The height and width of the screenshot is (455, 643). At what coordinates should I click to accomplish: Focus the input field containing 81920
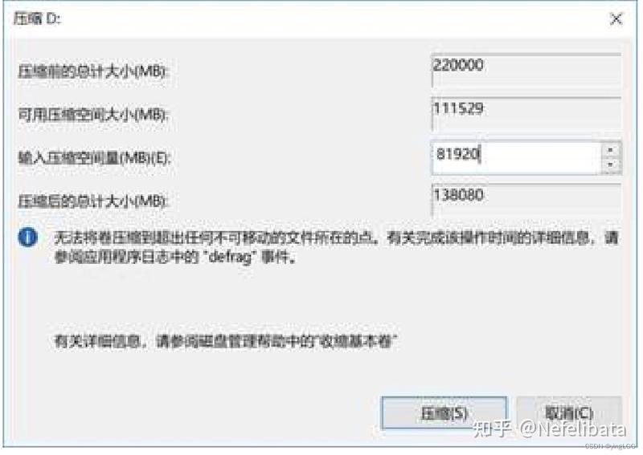pos(517,157)
